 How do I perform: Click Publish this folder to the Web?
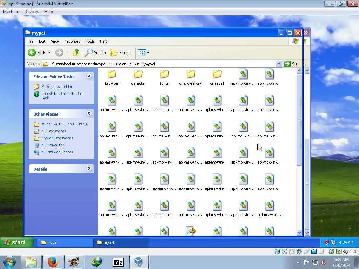click(x=62, y=96)
